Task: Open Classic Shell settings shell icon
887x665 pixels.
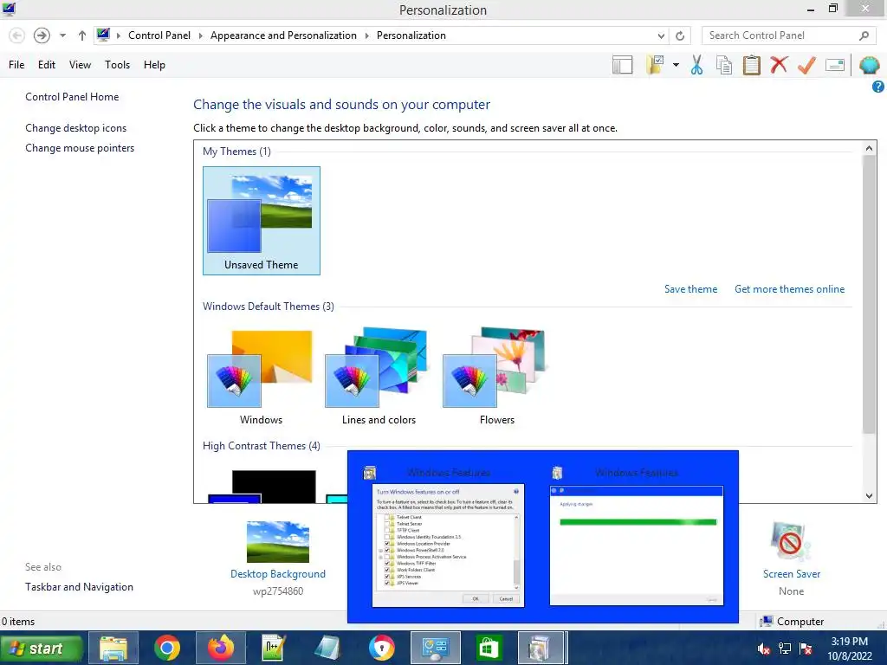Action: click(x=870, y=65)
